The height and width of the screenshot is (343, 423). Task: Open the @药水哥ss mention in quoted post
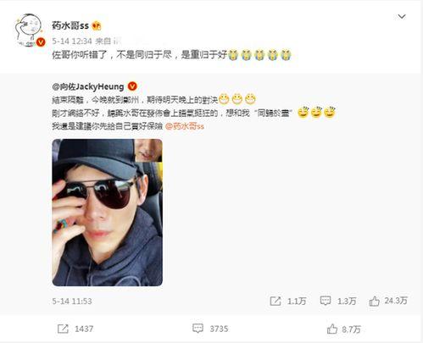coord(185,126)
